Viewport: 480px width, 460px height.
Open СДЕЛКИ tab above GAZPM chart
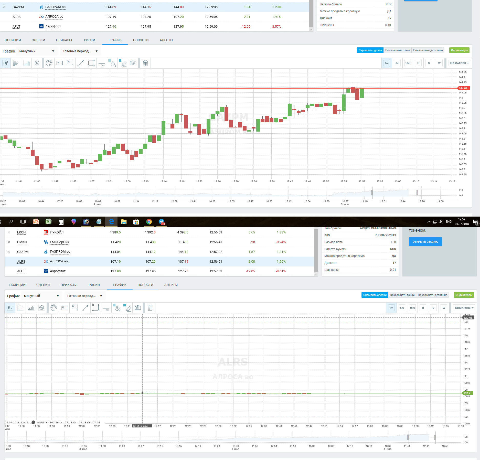38,40
